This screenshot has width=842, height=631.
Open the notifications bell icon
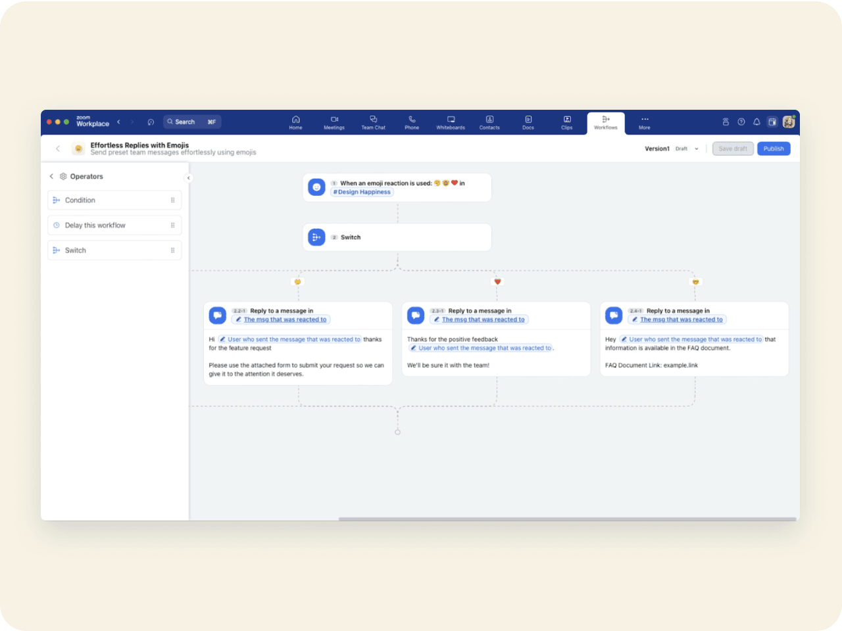pos(756,122)
